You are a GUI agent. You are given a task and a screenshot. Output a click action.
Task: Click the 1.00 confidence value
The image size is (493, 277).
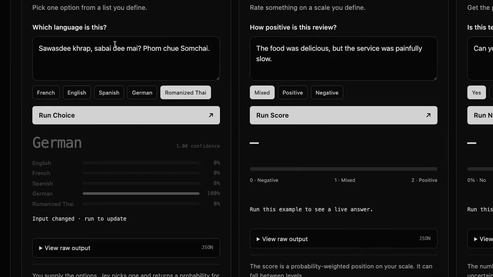198,146
